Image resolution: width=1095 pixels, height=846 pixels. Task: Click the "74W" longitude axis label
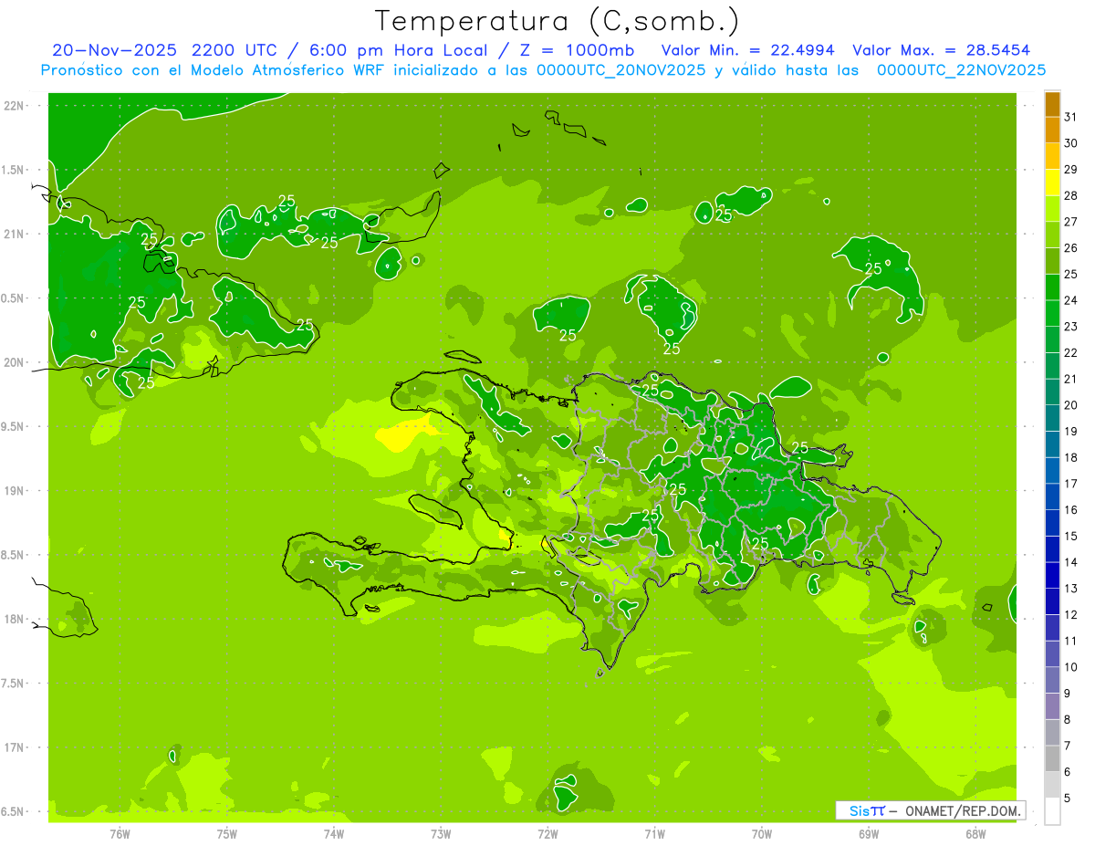click(x=333, y=834)
